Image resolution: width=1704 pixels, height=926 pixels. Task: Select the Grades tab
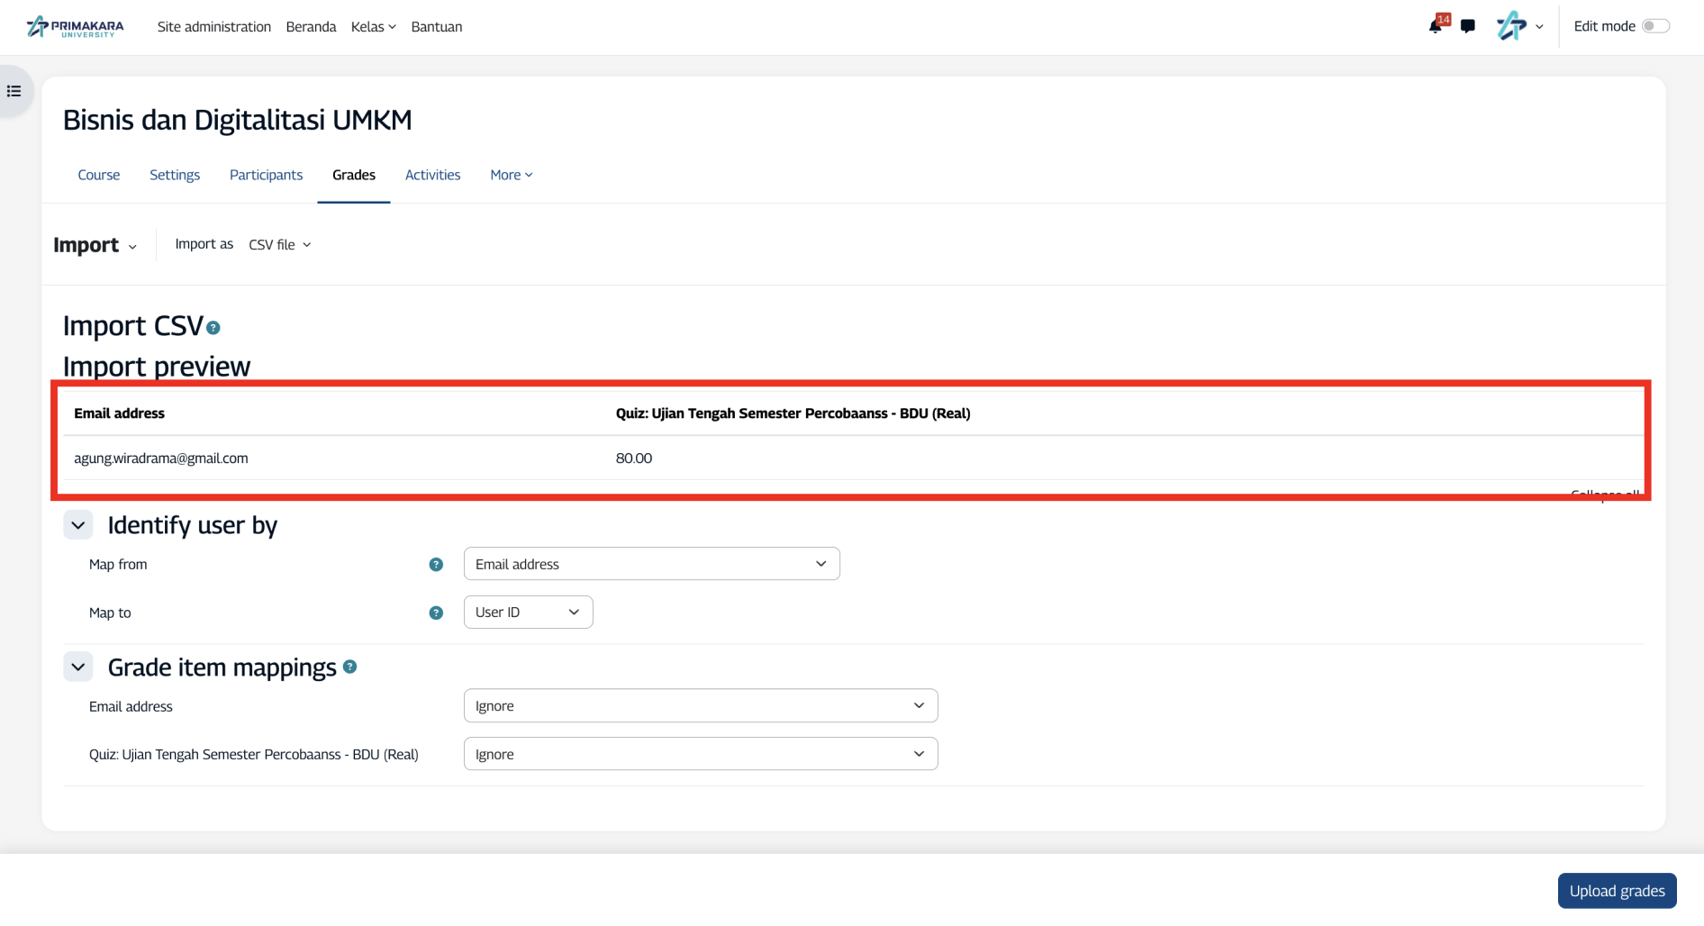(354, 175)
